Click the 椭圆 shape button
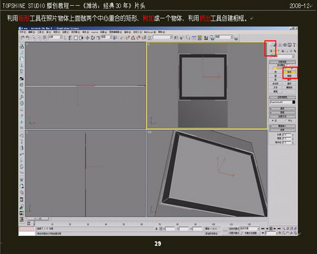This screenshot has height=254, width=317. 290,76
